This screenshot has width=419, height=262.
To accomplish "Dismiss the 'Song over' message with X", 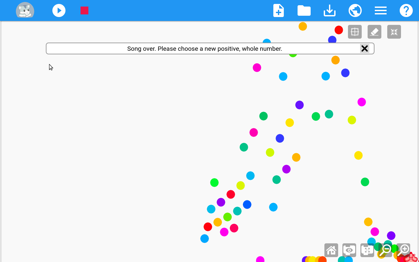I will pyautogui.click(x=364, y=48).
